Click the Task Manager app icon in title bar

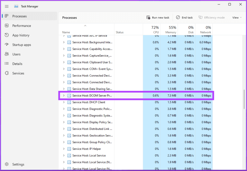click(16, 6)
